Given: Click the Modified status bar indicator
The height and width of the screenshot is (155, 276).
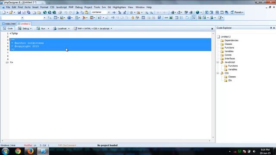Looking at the screenshot, I should [28, 146].
